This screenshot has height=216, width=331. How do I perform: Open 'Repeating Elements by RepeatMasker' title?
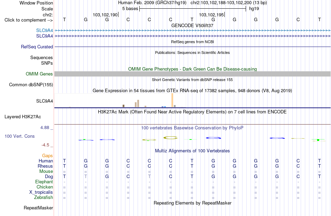click(x=192, y=203)
